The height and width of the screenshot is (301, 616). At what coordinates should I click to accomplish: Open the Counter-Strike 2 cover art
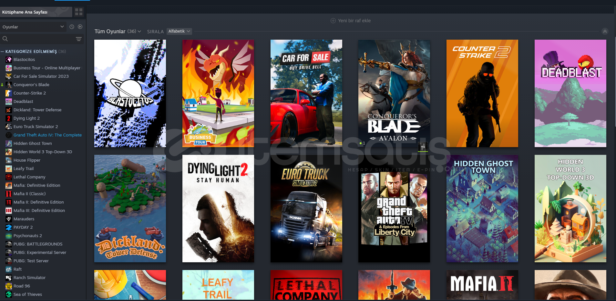[482, 93]
